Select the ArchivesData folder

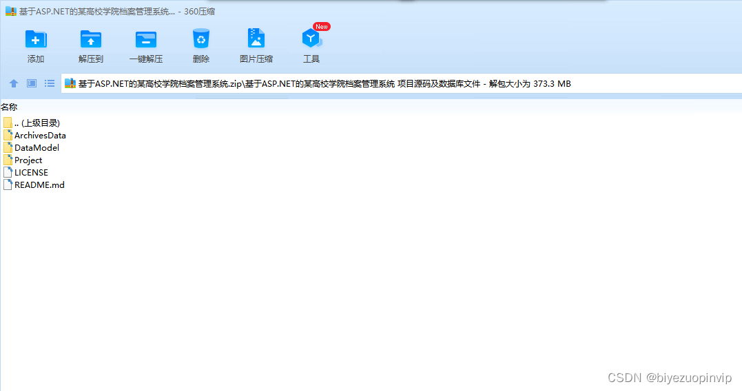click(34, 135)
